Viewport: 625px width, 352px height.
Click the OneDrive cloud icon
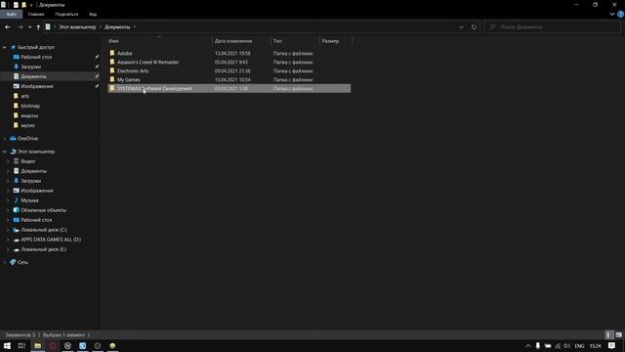coord(13,138)
